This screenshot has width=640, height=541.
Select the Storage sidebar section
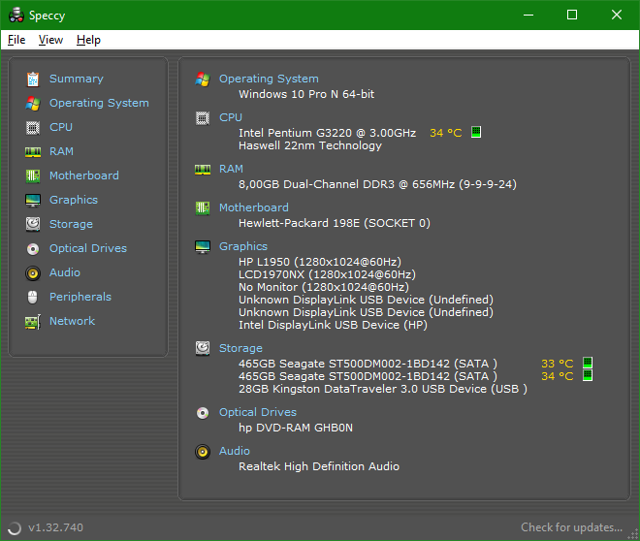(x=71, y=224)
